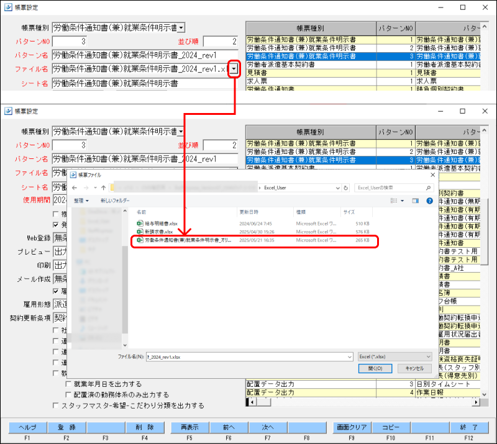Open the file name dropdown in top window
Viewport: 497px width, 444px height.
coord(234,70)
